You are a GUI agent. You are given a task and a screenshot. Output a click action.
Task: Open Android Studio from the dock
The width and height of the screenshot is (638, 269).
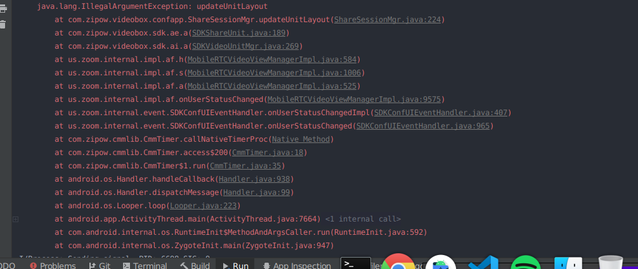[441, 263]
